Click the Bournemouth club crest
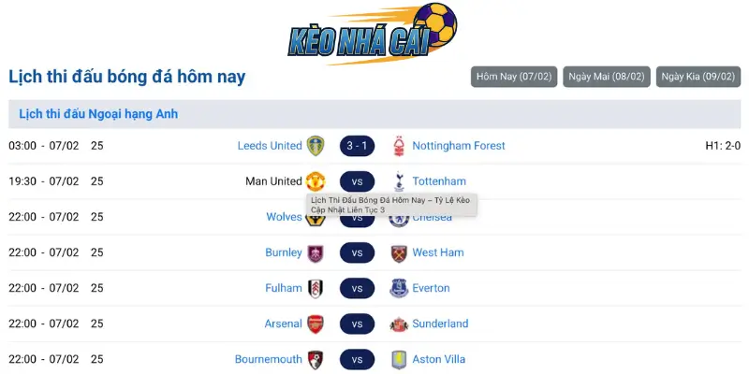This screenshot has height=374, width=749. pos(316,359)
